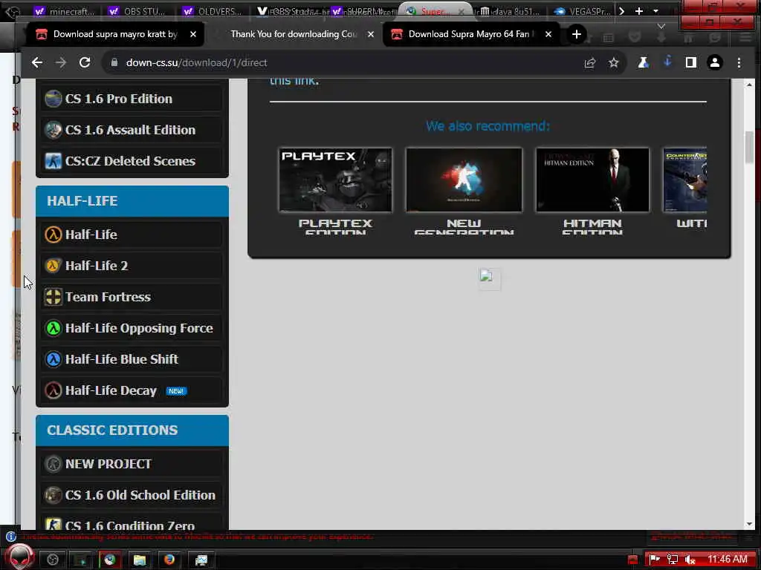This screenshot has height=570, width=761.
Task: Click the browser forward arrow
Action: click(x=61, y=62)
